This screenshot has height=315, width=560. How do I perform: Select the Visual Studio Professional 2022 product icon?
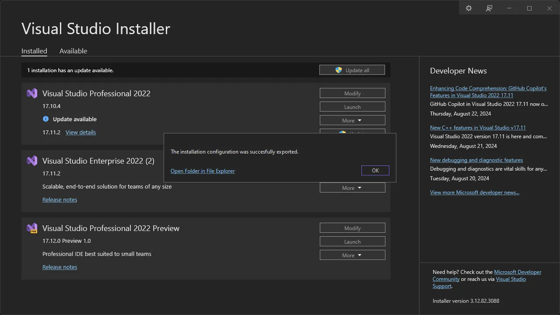pos(31,93)
